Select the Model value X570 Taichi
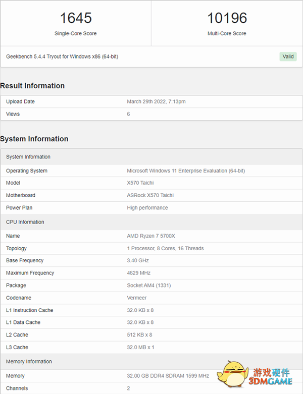The width and height of the screenshot is (303, 394). (140, 183)
